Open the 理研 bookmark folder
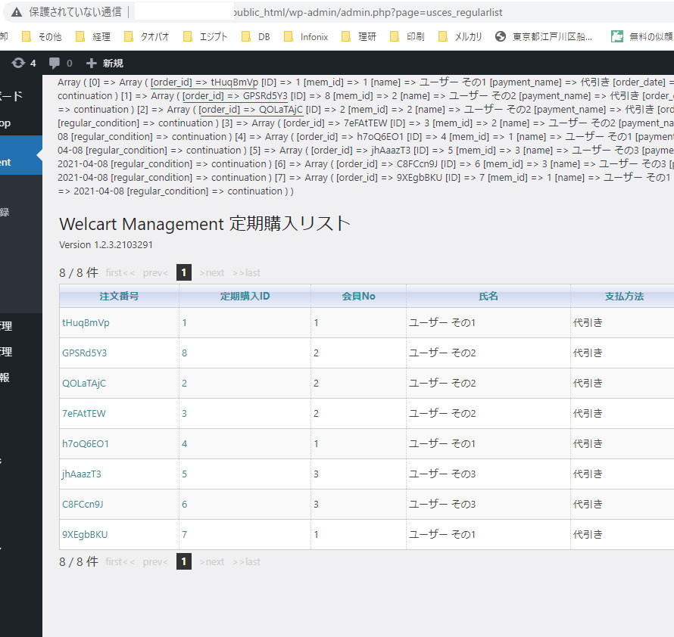Viewport: 674px width, 637px height. pos(359,37)
